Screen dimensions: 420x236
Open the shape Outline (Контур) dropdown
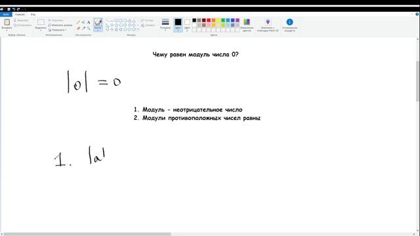coord(147,20)
